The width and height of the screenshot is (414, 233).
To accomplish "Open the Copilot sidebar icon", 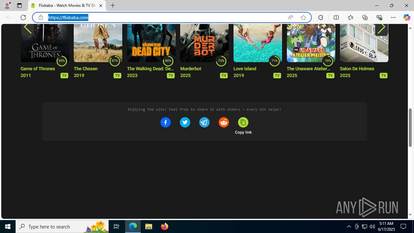I will point(407,17).
